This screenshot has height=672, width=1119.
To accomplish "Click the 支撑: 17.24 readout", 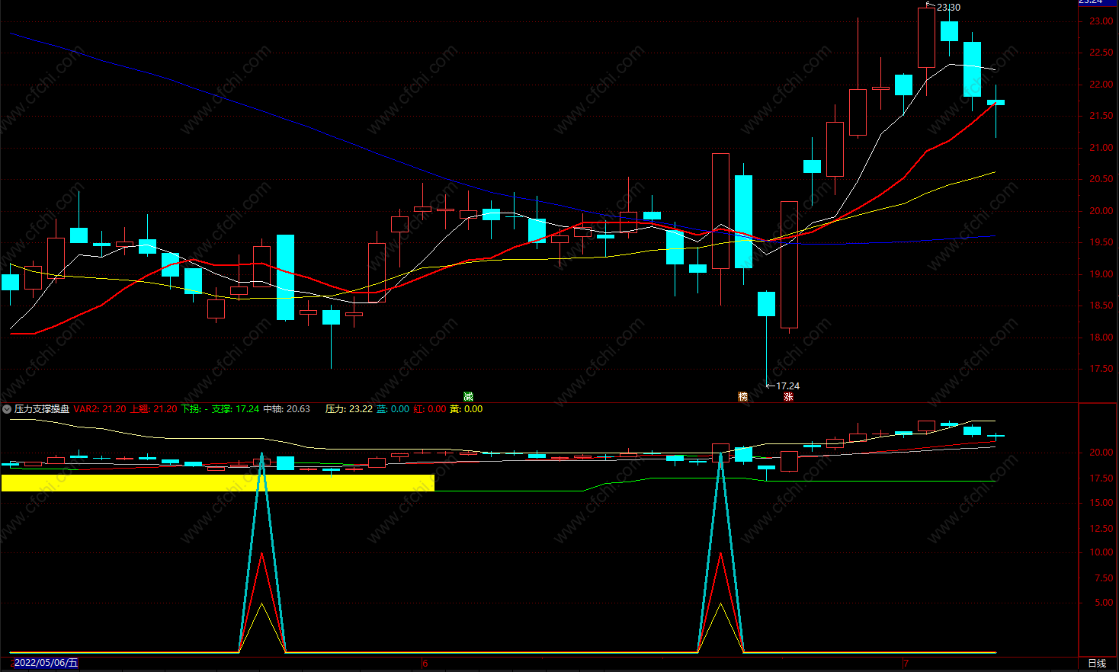I will (x=236, y=409).
